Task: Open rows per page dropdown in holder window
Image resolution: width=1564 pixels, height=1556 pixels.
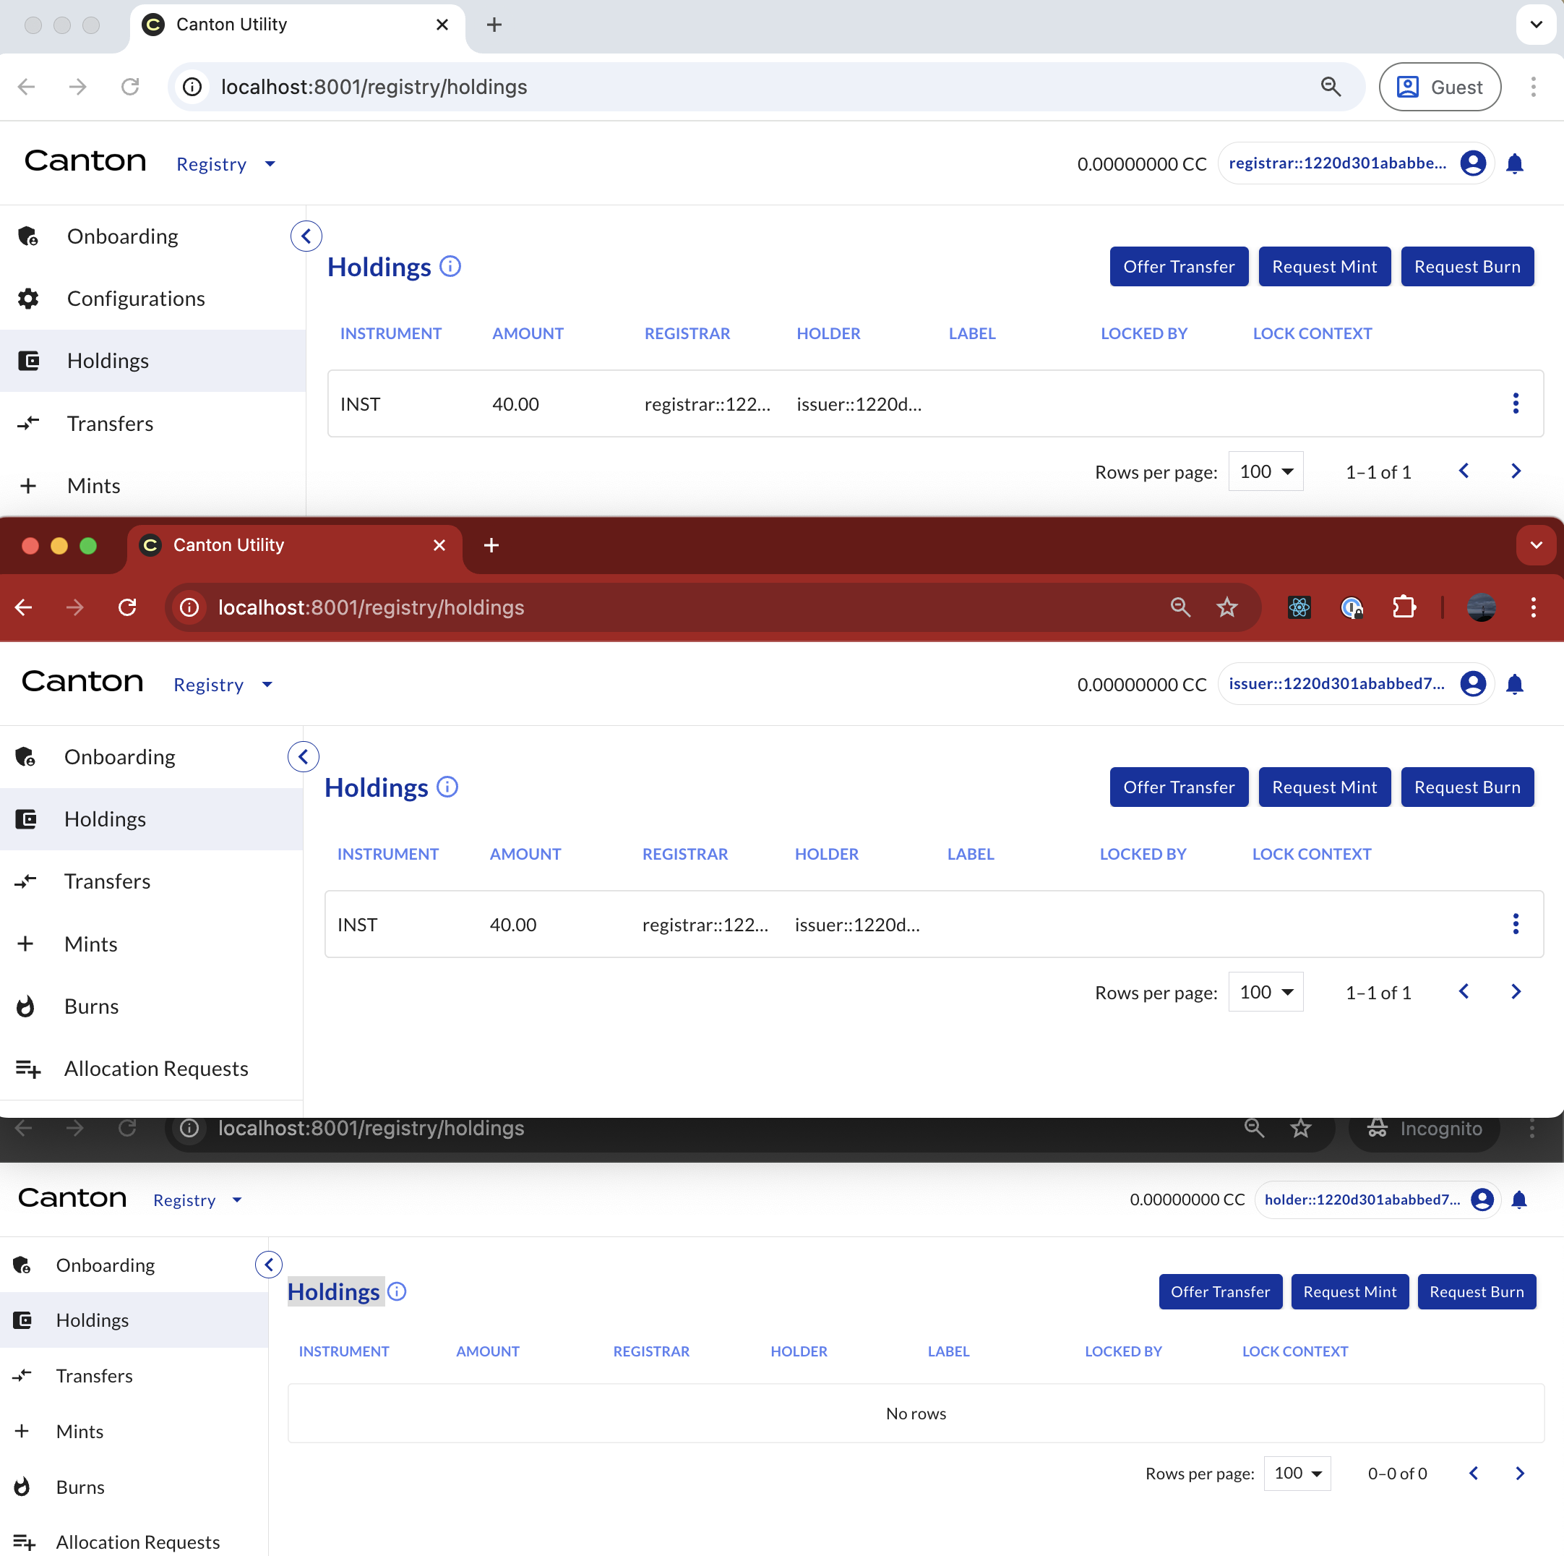Action: pos(1297,1474)
